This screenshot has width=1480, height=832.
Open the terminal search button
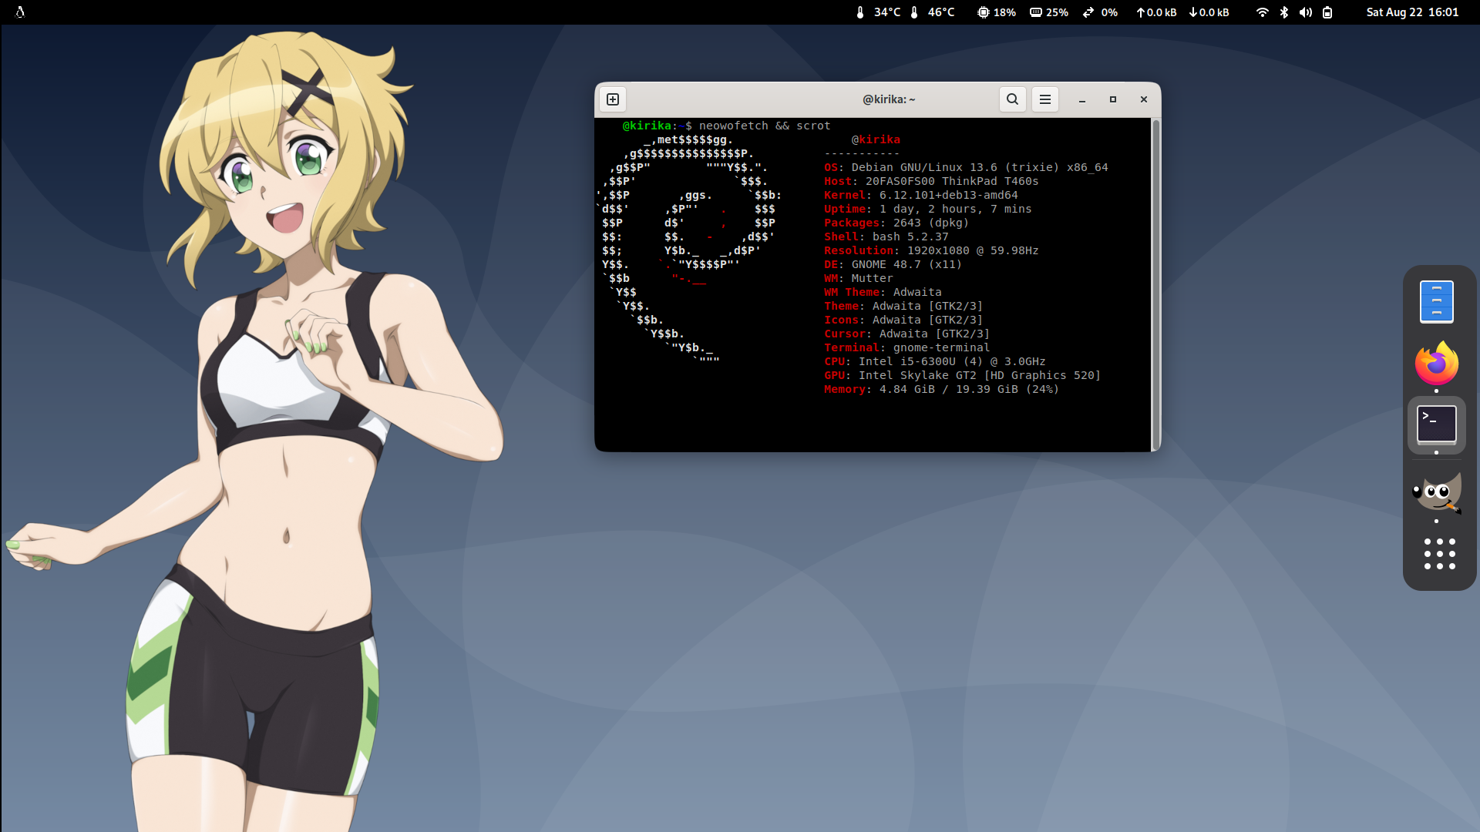coord(1013,99)
